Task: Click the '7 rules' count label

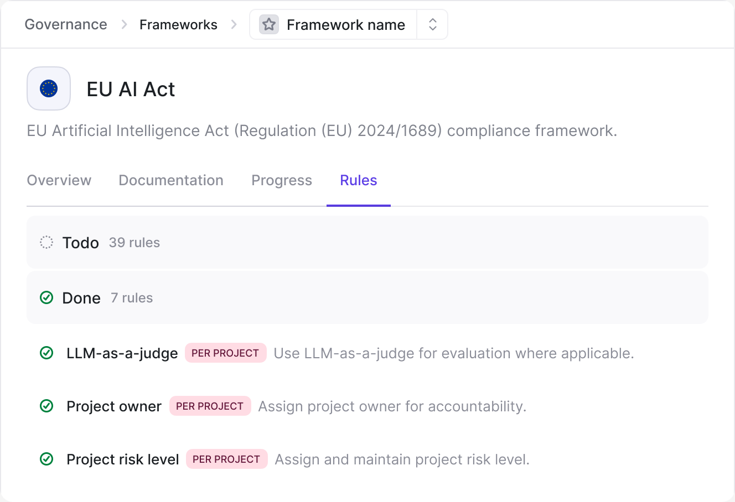Action: [x=132, y=297]
